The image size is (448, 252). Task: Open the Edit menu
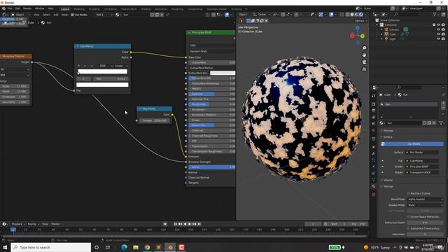click(x=17, y=8)
